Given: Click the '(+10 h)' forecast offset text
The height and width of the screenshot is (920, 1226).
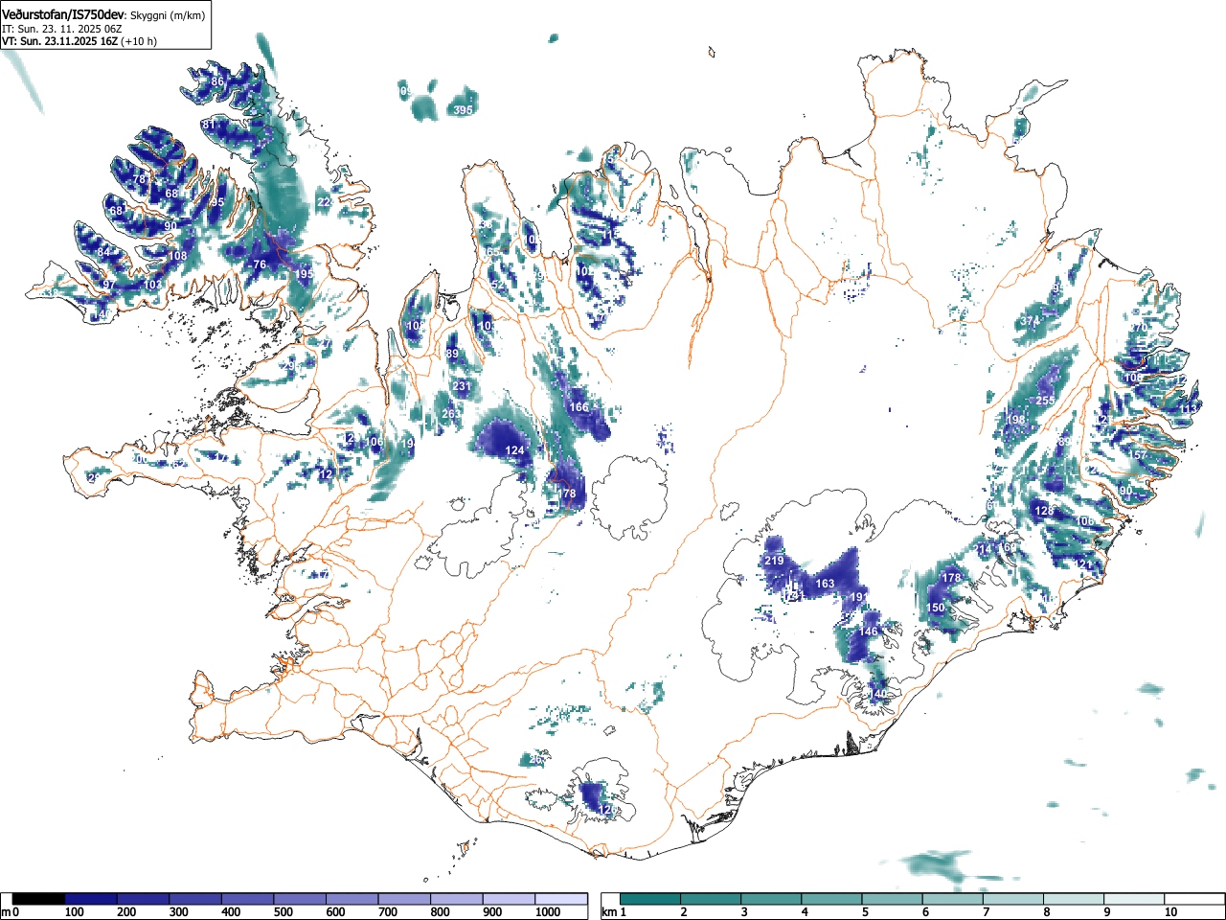Looking at the screenshot, I should tap(139, 41).
